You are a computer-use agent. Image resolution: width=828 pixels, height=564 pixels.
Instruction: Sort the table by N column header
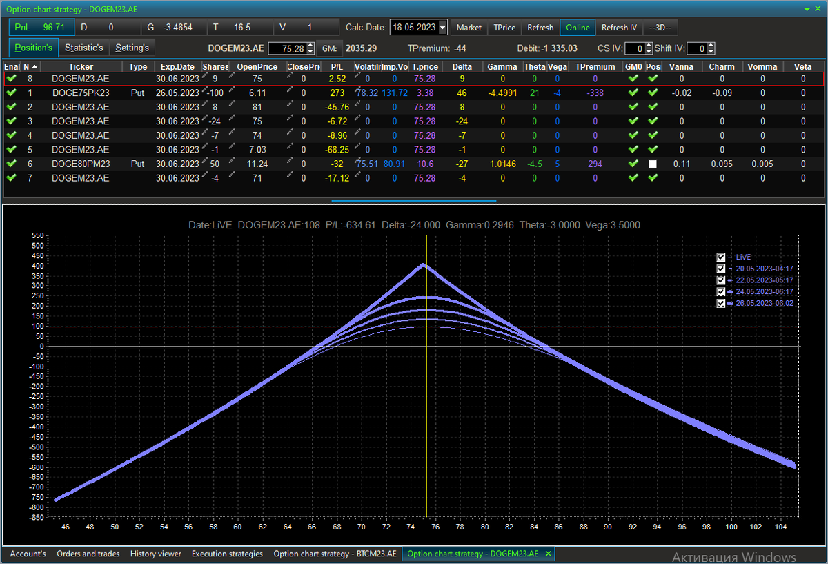[x=30, y=66]
